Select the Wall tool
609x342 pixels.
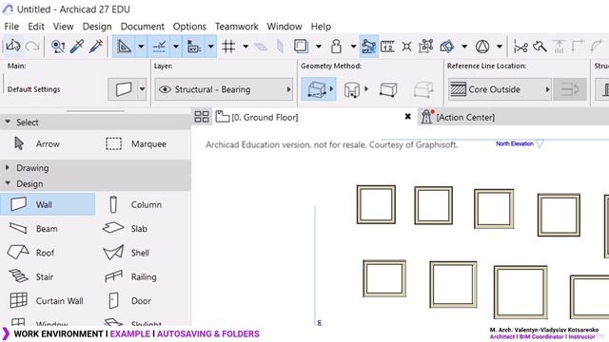click(x=48, y=204)
